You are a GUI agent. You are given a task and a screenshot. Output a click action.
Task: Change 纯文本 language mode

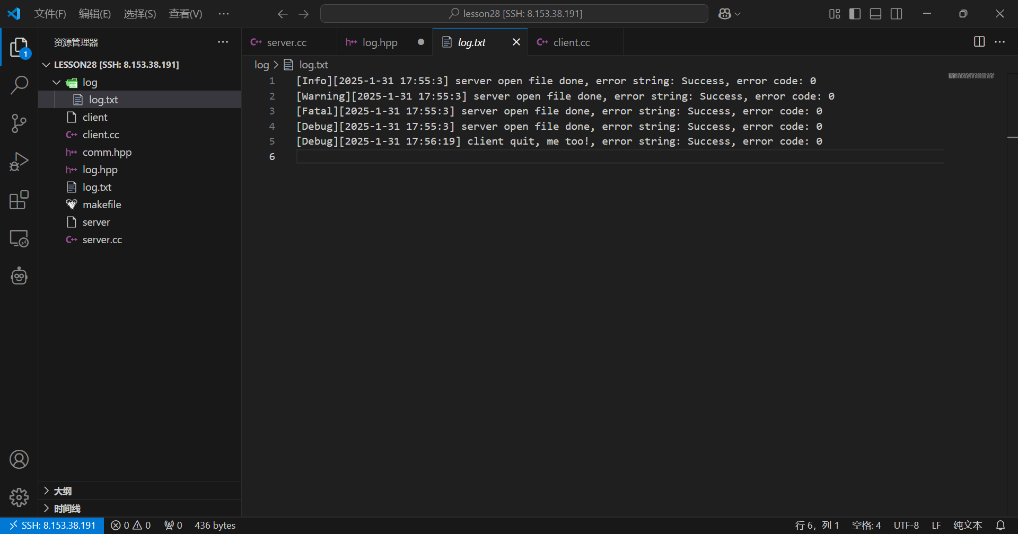[968, 526]
